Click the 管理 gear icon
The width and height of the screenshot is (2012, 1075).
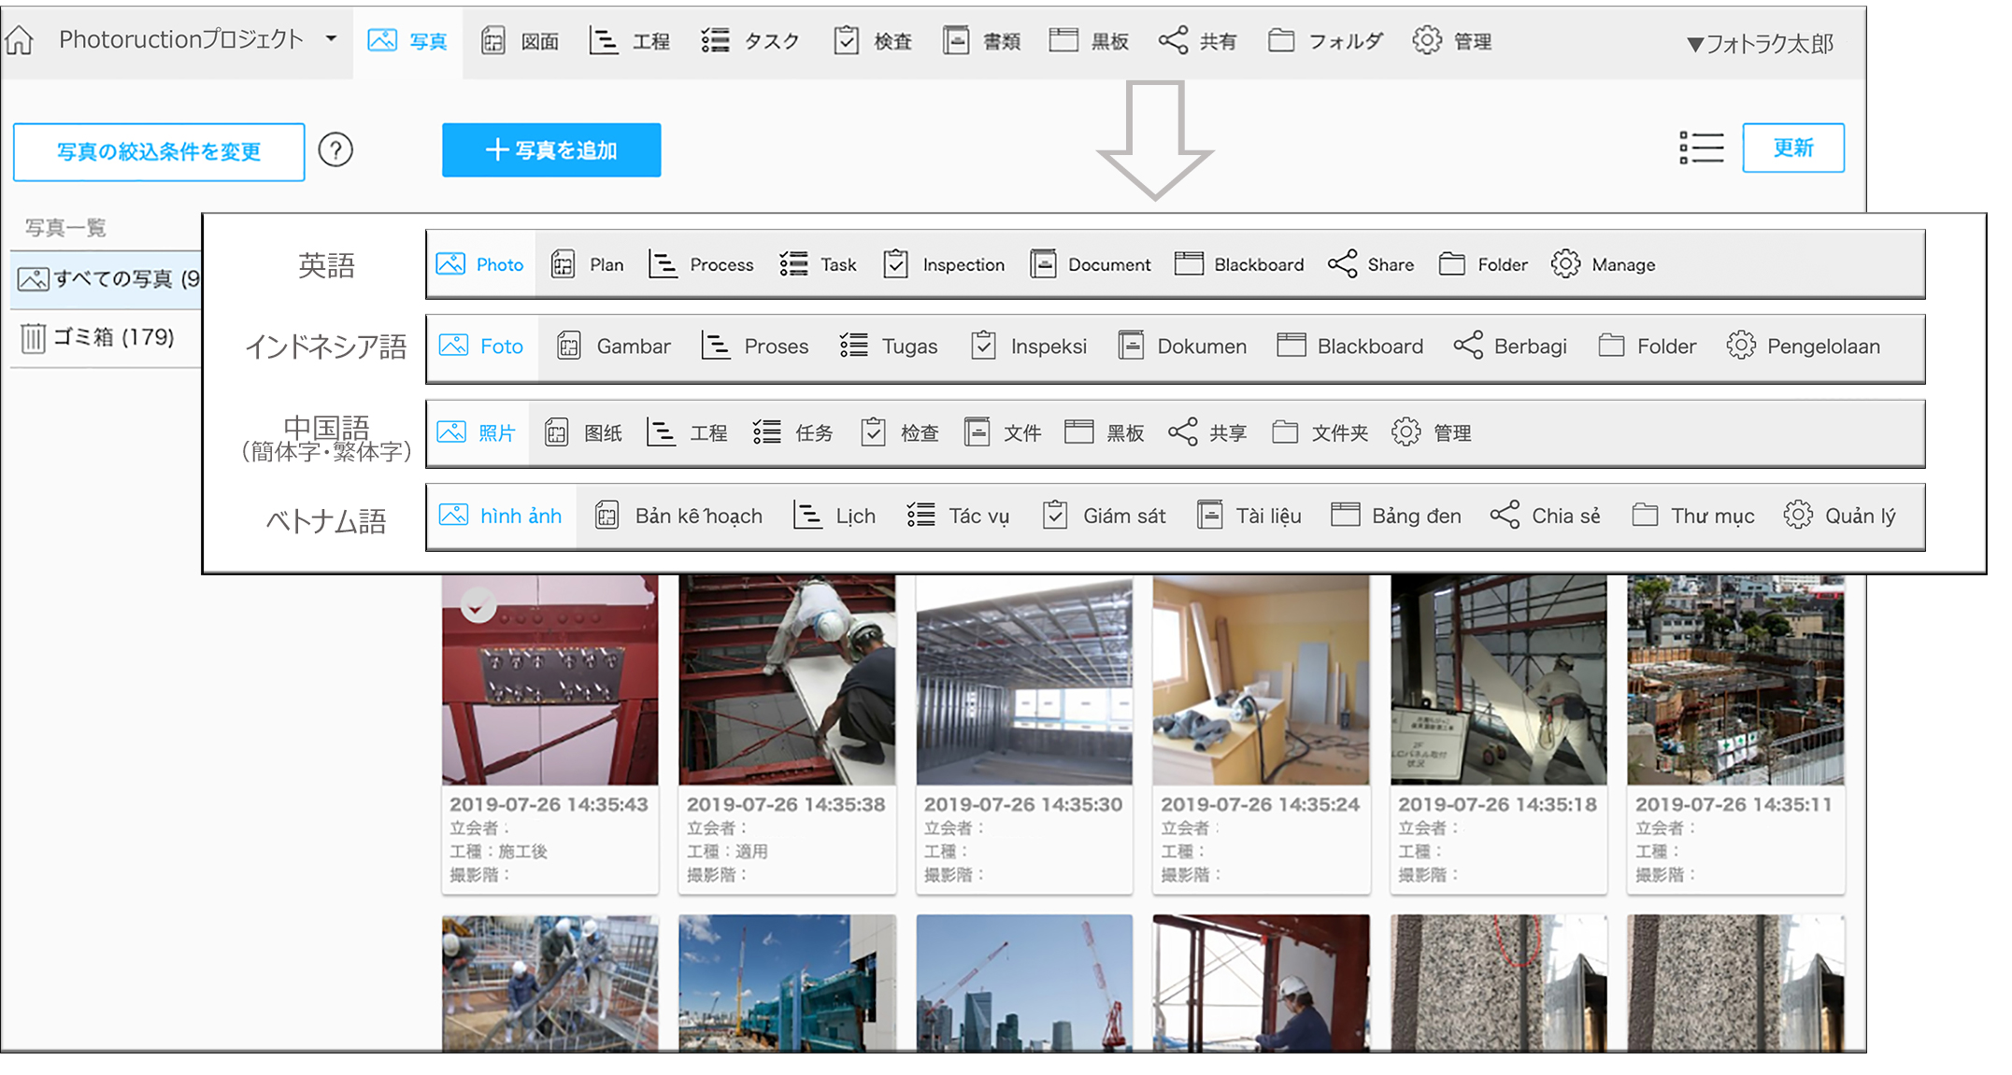tap(1427, 40)
